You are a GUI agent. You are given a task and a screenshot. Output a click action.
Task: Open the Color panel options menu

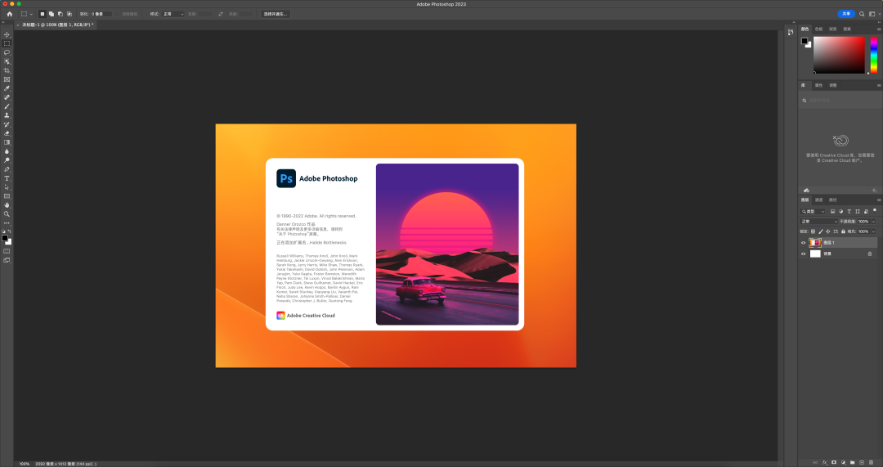(x=879, y=29)
